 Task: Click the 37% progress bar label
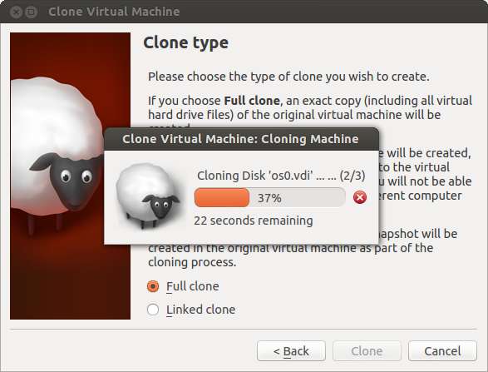point(269,198)
